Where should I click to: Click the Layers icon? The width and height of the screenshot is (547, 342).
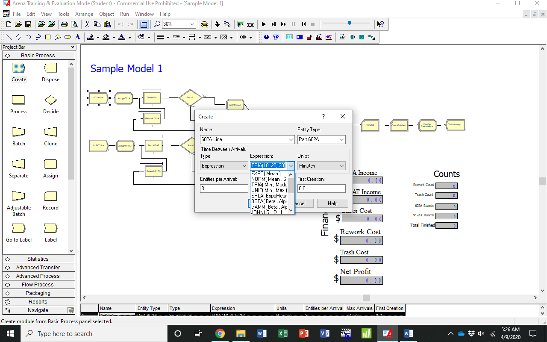click(204, 24)
